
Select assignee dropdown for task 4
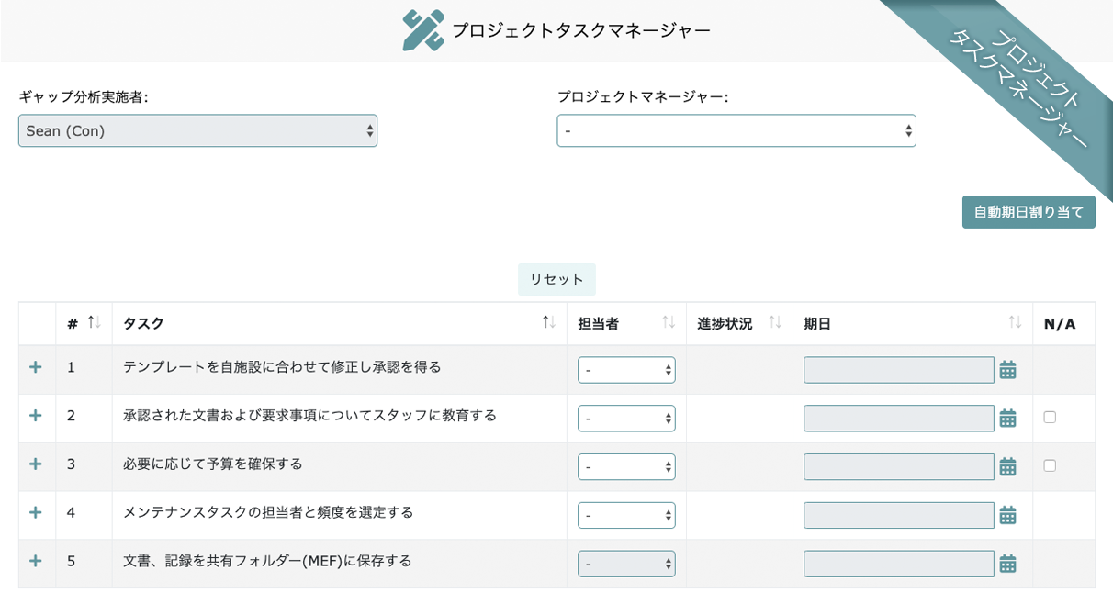[x=626, y=516]
